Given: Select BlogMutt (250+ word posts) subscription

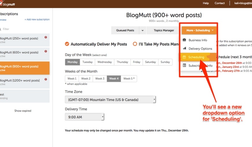Looking at the screenshot, I should pyautogui.click(x=25, y=40).
